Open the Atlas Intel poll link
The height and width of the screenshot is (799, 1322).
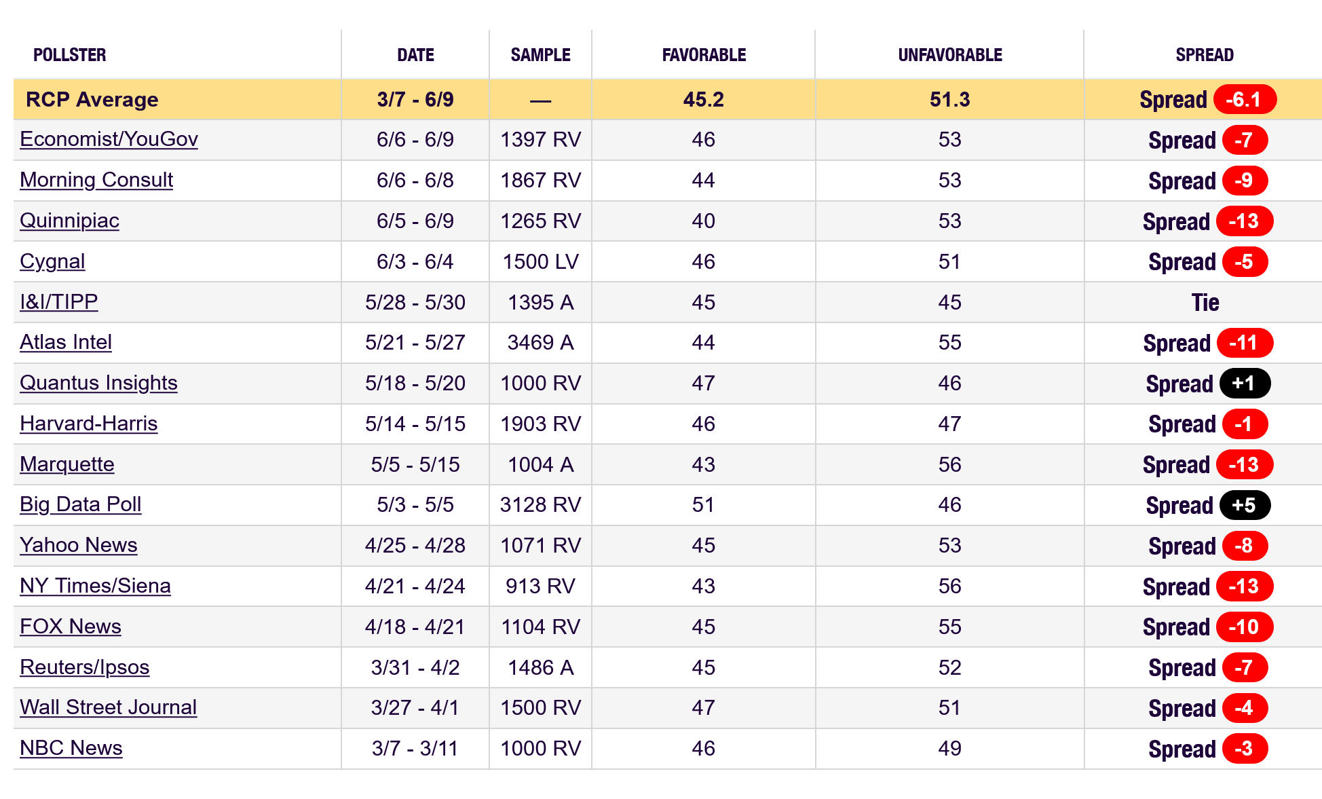[x=65, y=342]
